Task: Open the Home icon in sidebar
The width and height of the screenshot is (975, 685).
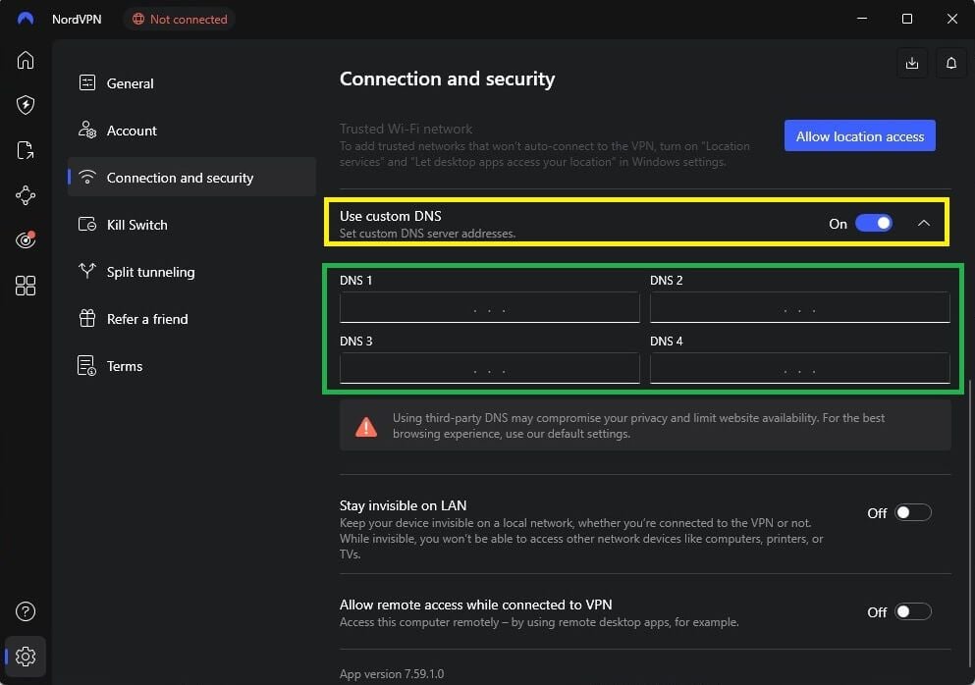Action: coord(26,60)
